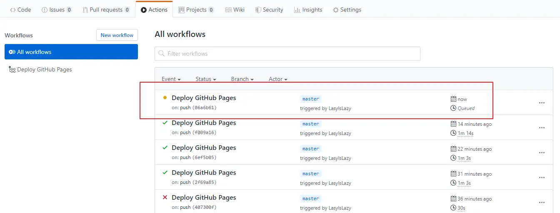560x213 pixels.
Task: Click the search magnifier icon in filter
Action: click(x=162, y=54)
